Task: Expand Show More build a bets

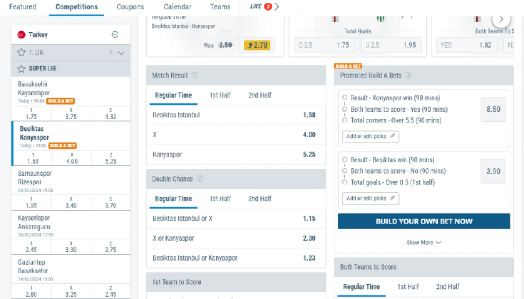Action: coord(424,242)
